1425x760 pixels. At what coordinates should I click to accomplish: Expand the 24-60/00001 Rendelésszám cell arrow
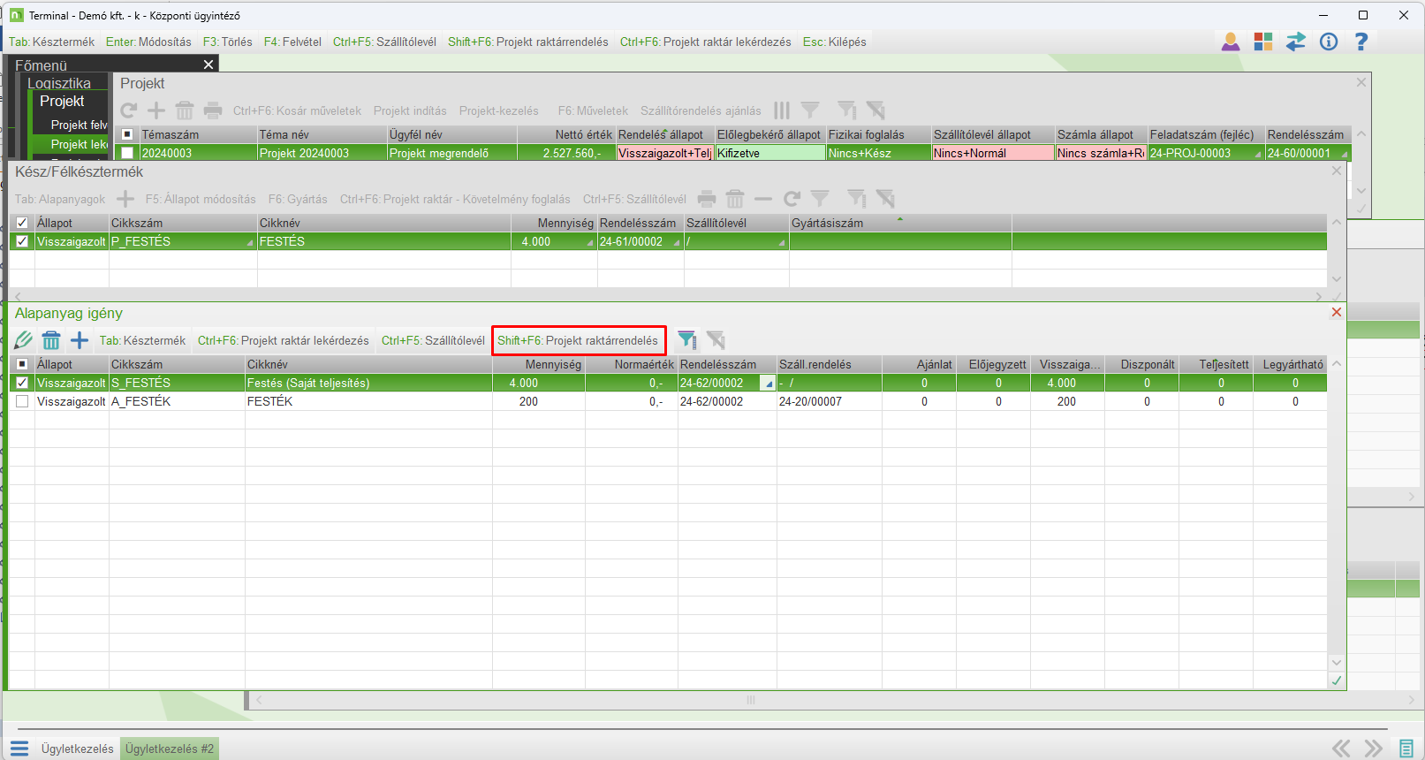click(x=1345, y=155)
